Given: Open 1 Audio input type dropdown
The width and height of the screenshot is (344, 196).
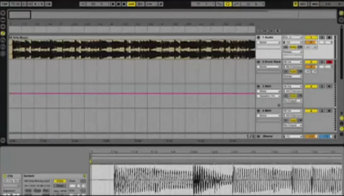Looking at the screenshot, I should click(292, 37).
